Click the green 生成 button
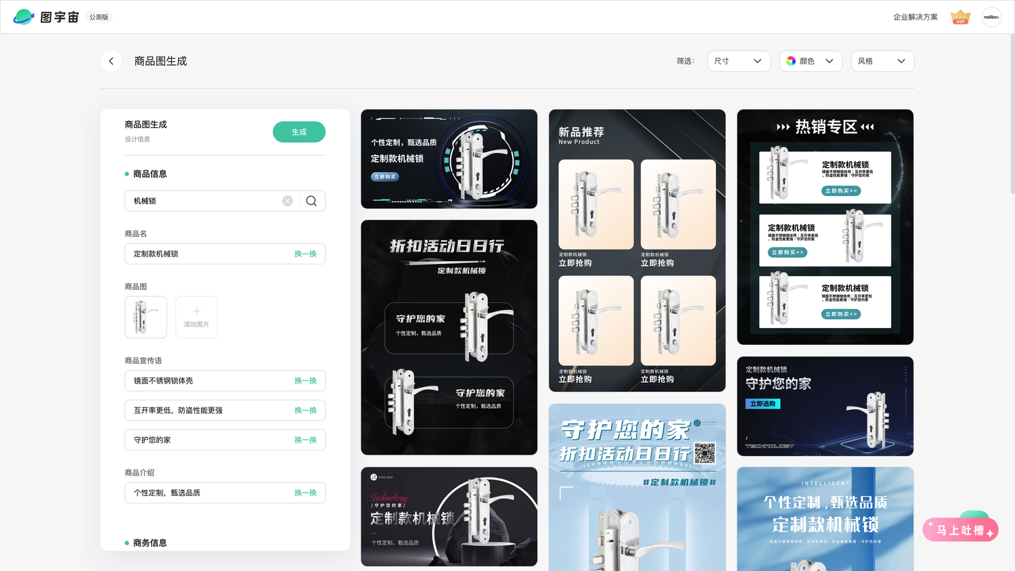This screenshot has width=1015, height=571. click(299, 132)
